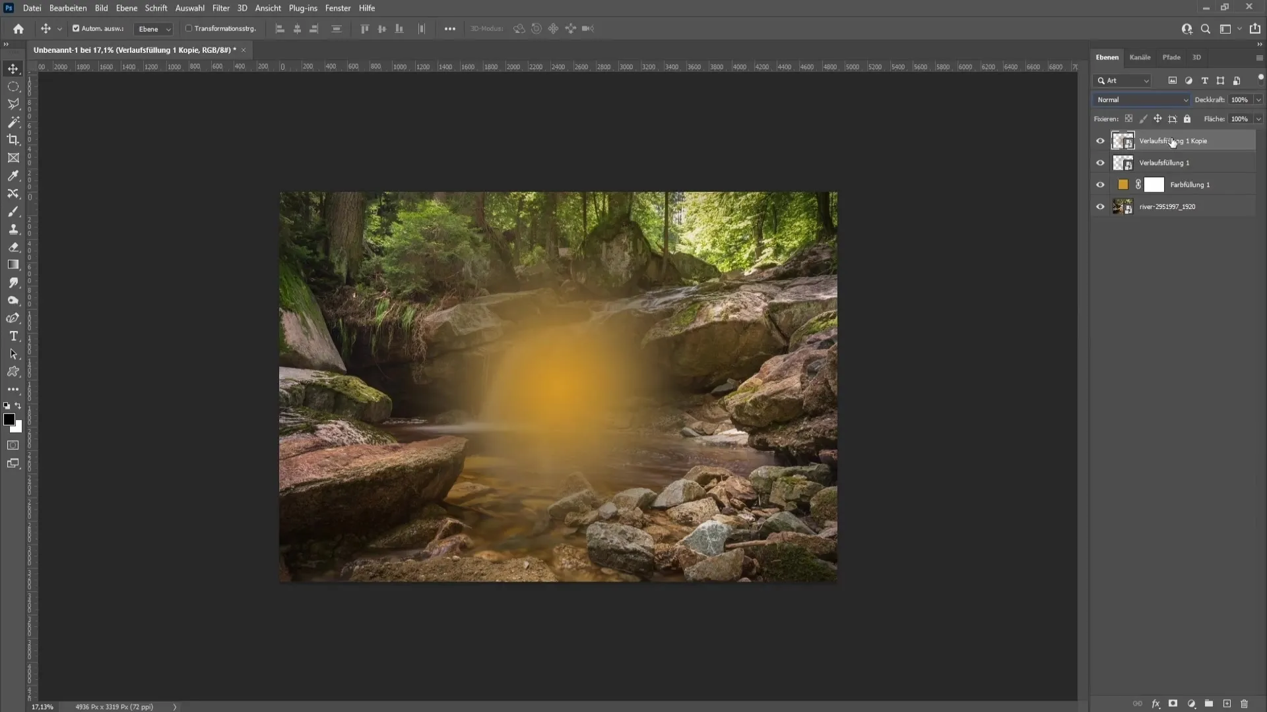Select the Lasso tool

coord(13,104)
